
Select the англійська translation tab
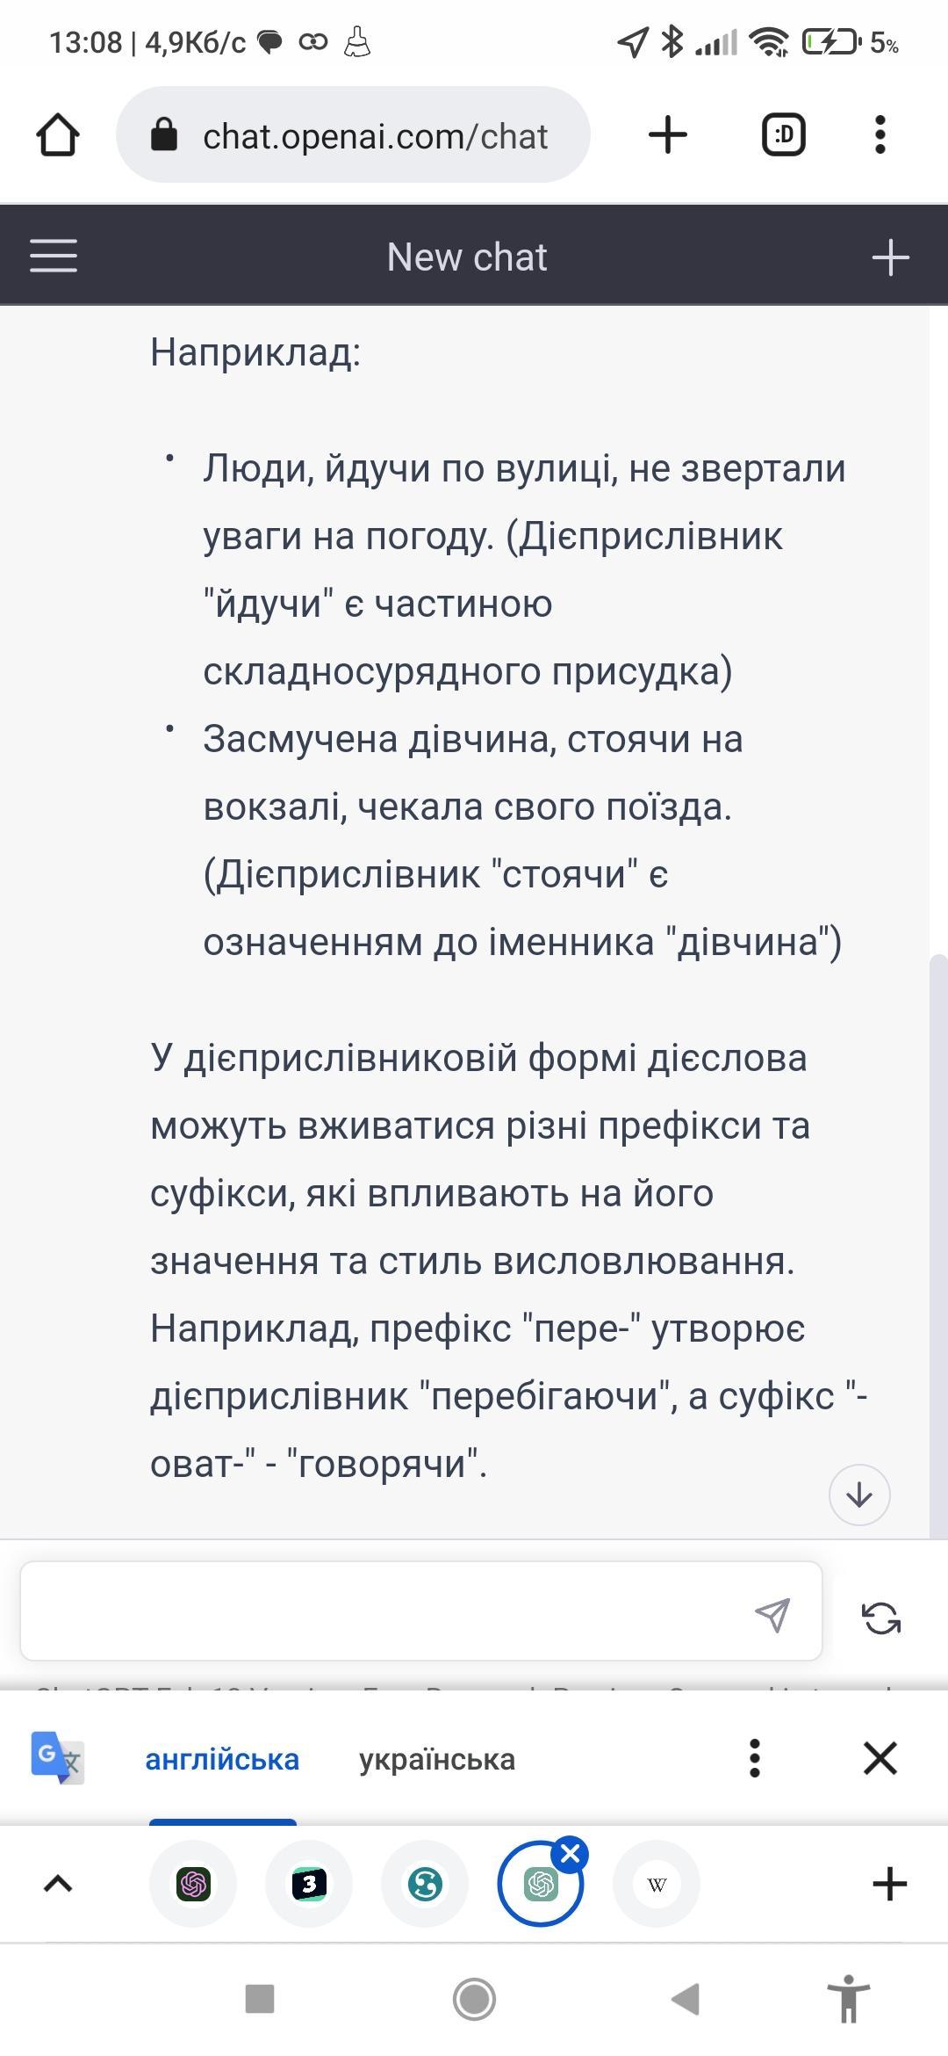tap(222, 1760)
